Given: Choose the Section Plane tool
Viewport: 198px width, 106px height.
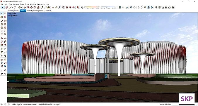Looking at the screenshot, I should click(x=5, y=74).
